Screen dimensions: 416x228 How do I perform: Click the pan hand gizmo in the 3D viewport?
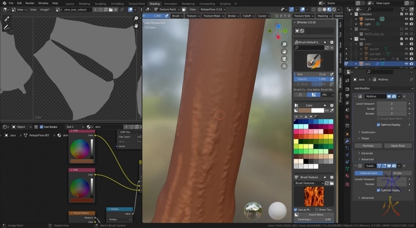[x=284, y=51]
